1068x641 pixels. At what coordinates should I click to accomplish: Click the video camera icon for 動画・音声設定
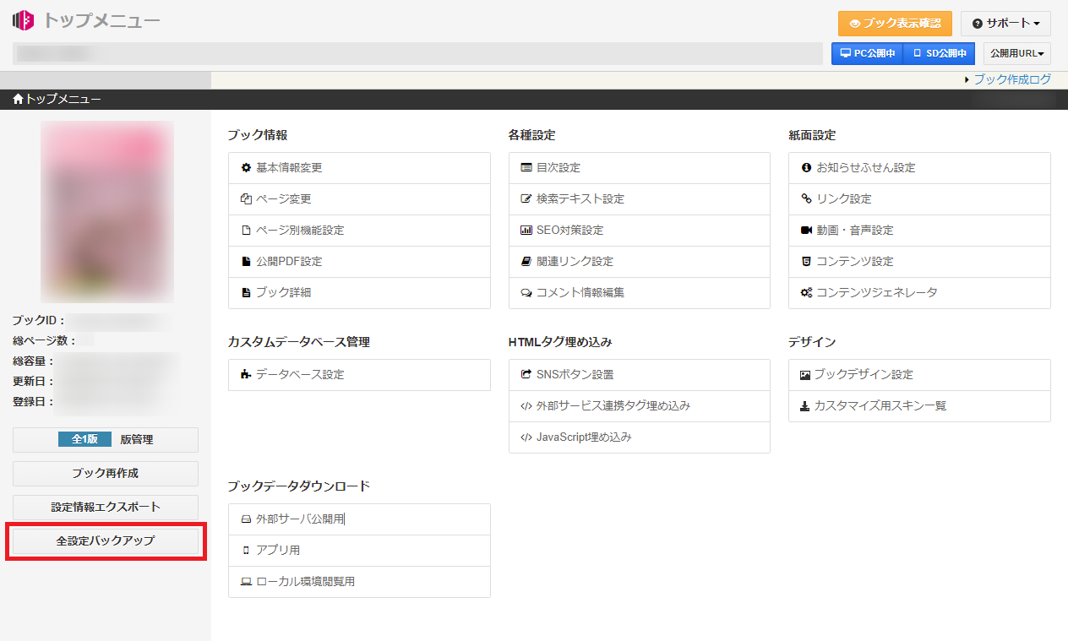(x=806, y=231)
